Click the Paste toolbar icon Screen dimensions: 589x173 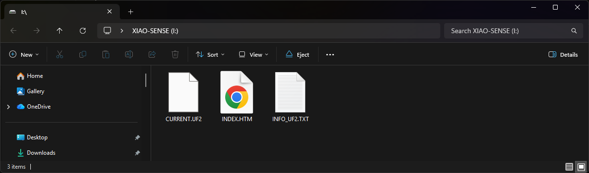(106, 54)
